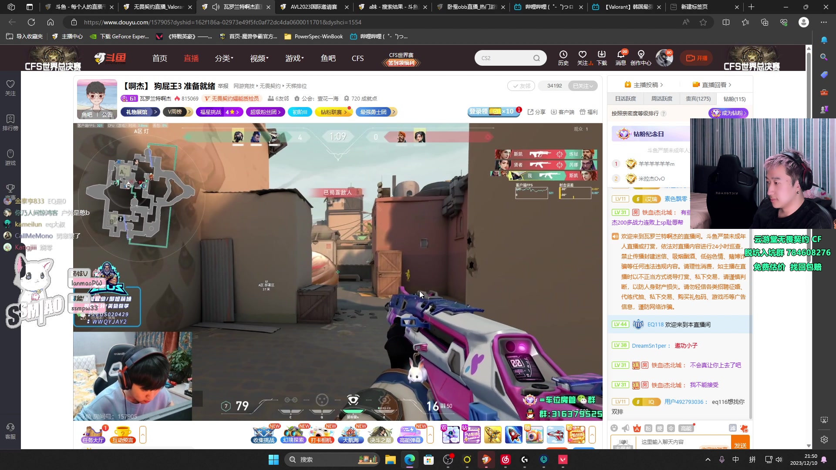Open 排行榜 in left sidebar

(x=10, y=122)
